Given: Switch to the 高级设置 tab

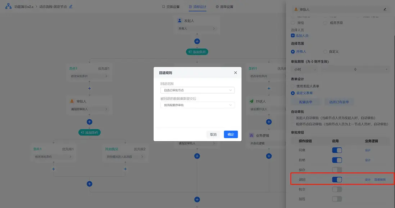Looking at the screenshot, I should coord(226,6).
